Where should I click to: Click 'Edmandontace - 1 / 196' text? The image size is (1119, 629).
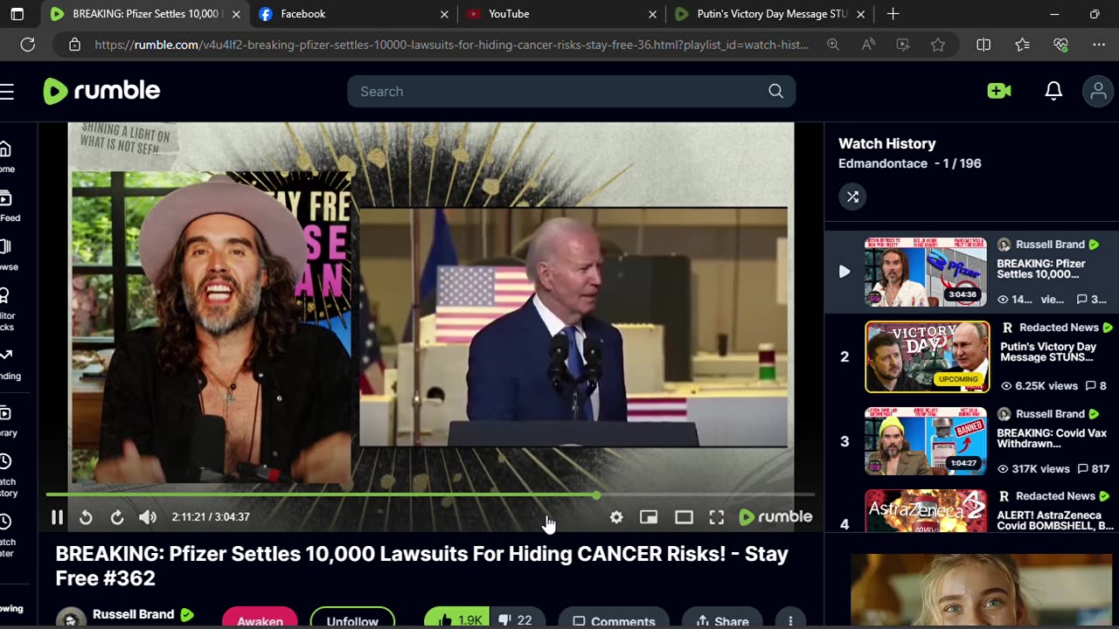click(909, 163)
